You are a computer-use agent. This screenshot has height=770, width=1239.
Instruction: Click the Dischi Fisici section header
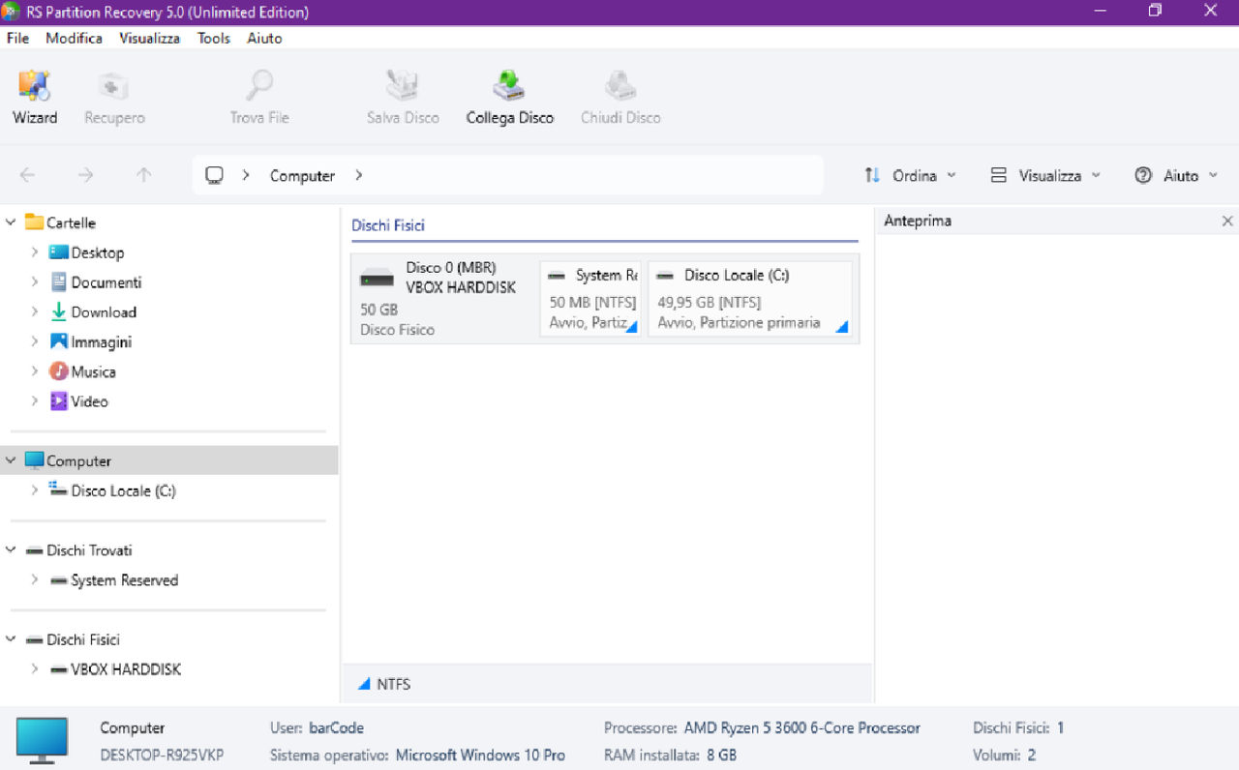click(x=388, y=225)
